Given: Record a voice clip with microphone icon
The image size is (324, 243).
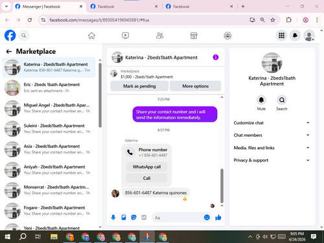Looking at the screenshot, I should pos(113,217).
